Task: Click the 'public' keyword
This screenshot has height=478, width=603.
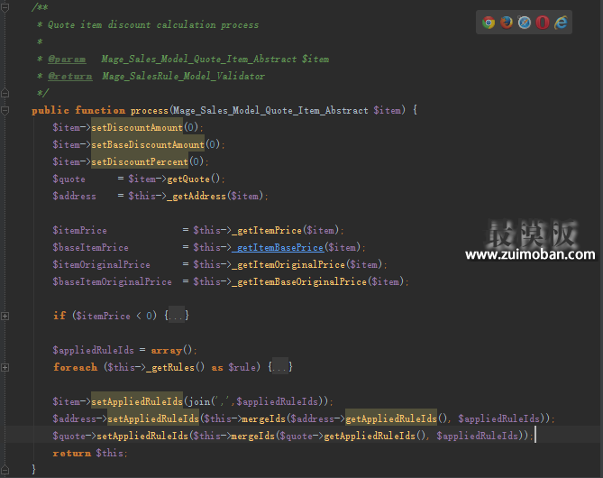Action: pos(50,110)
